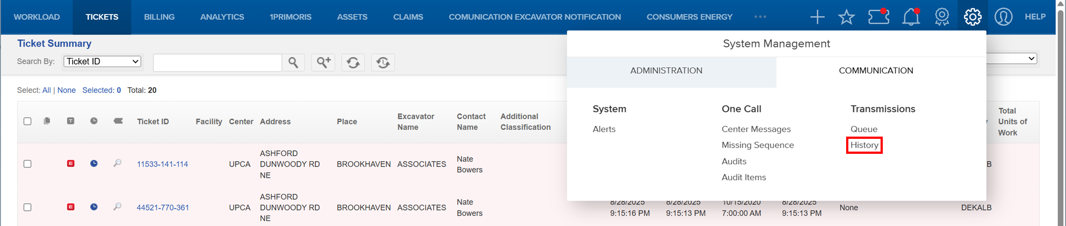Check the box for ticket 44521-770-361

click(27, 207)
